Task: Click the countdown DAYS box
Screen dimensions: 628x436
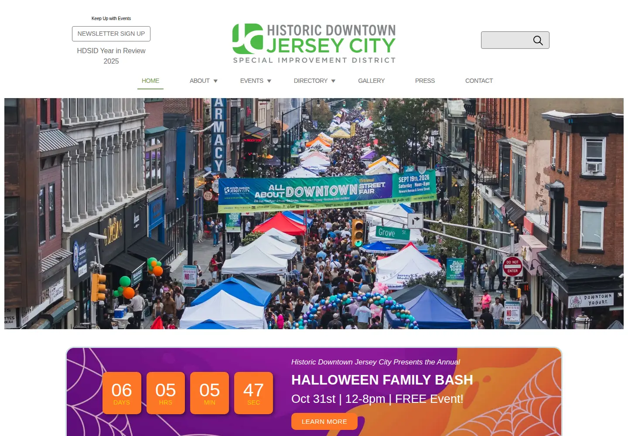Action: click(x=122, y=393)
